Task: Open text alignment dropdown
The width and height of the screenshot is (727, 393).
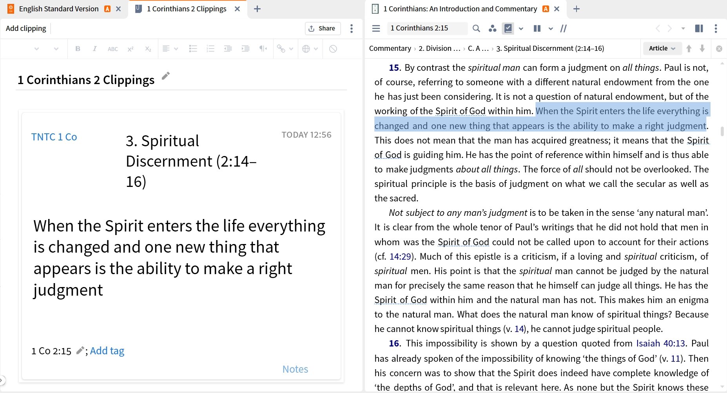Action: [x=170, y=49]
